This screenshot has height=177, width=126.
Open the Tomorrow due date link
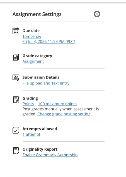(x=32, y=36)
